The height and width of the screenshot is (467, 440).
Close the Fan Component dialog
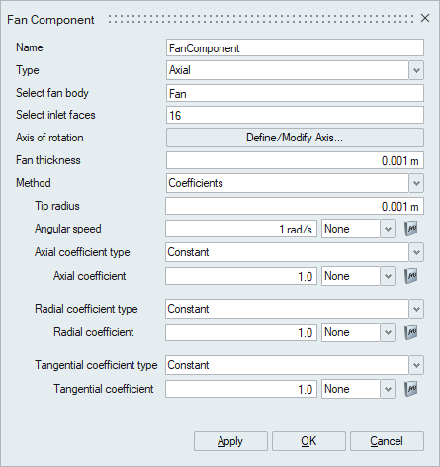(x=425, y=18)
